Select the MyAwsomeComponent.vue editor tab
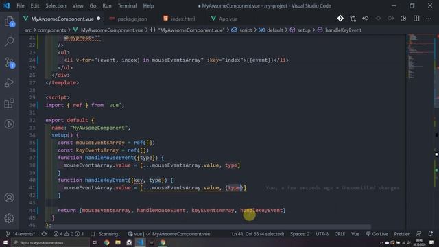Image resolution: width=439 pixels, height=247 pixels. pos(62,19)
